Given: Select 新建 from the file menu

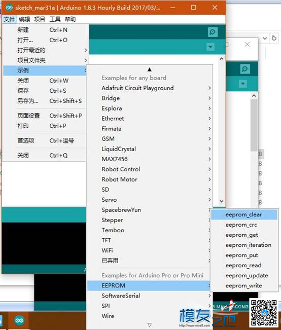Looking at the screenshot, I should click(x=45, y=30).
